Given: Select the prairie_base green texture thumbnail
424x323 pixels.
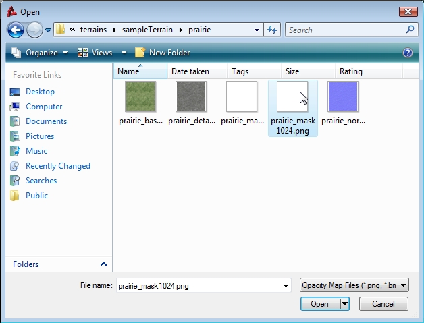Looking at the screenshot, I should [x=140, y=96].
